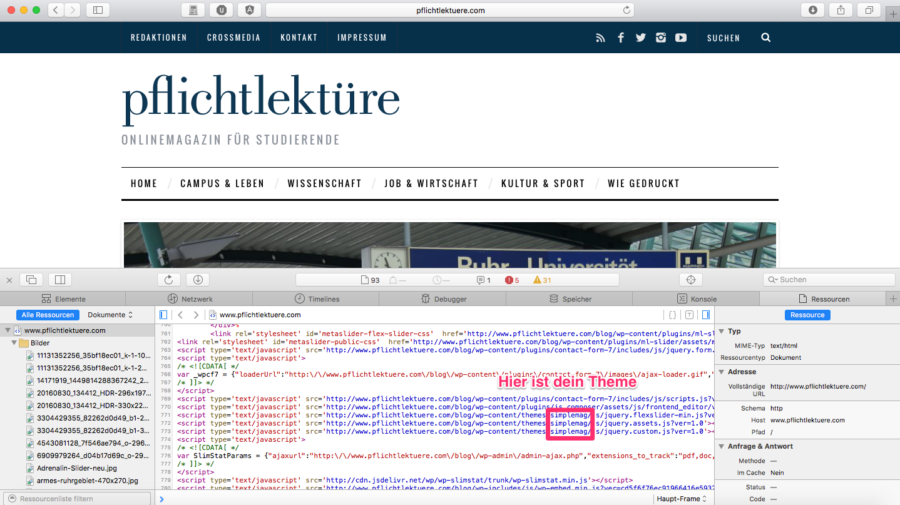Click the Ressourcenliste filtern field
Image resolution: width=900 pixels, height=505 pixels.
click(x=78, y=499)
